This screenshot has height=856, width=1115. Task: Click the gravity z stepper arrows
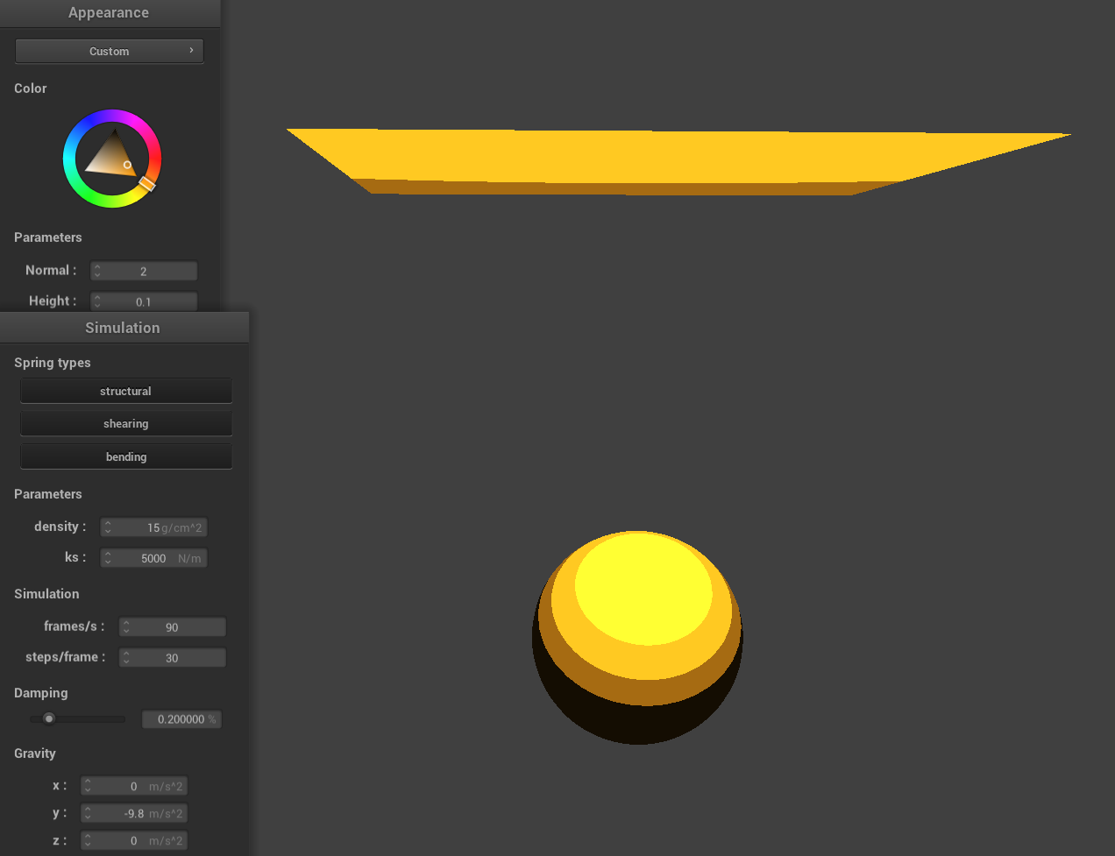click(x=88, y=841)
